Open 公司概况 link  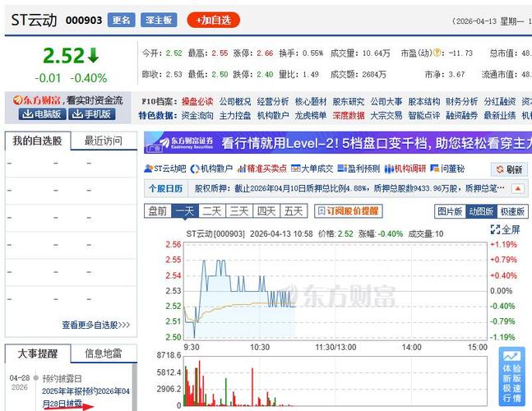point(235,101)
